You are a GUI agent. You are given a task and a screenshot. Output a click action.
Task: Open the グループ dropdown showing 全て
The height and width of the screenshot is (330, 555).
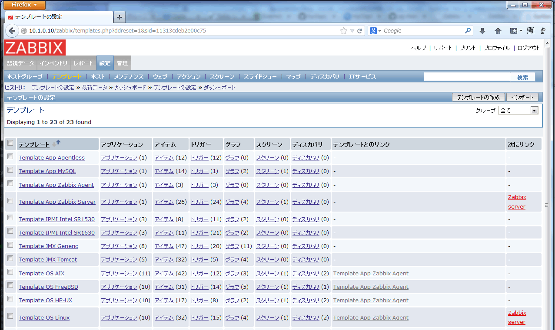518,111
